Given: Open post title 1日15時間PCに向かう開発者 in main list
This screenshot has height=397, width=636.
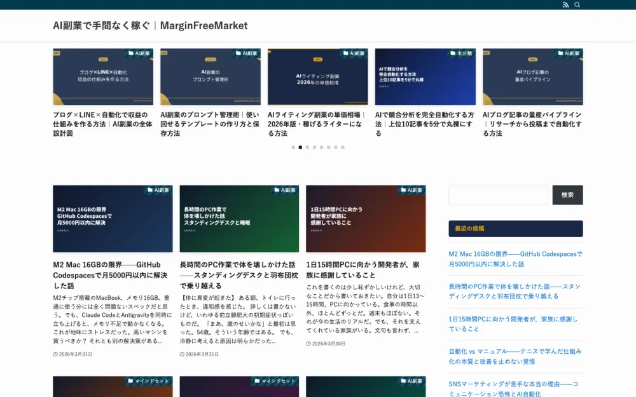Looking at the screenshot, I should coord(363,270).
